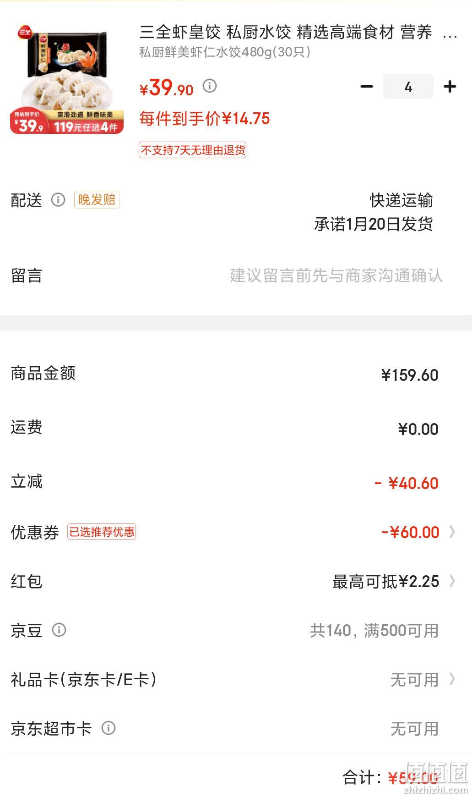472x798 pixels.
Task: Tap the quantity field showing 4
Action: point(408,87)
